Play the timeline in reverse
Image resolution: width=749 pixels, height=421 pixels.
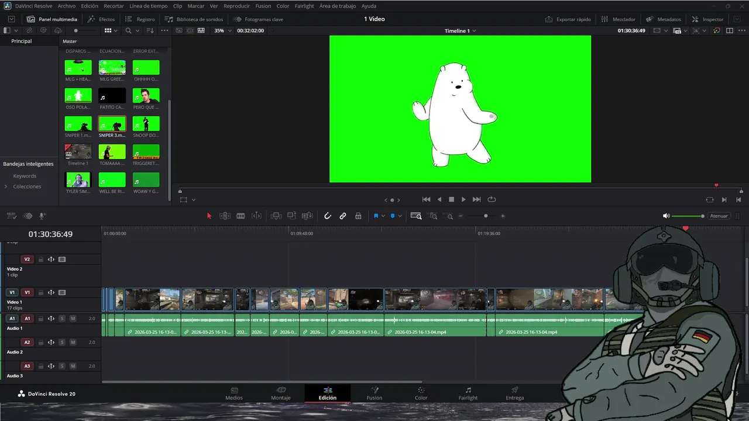point(439,199)
